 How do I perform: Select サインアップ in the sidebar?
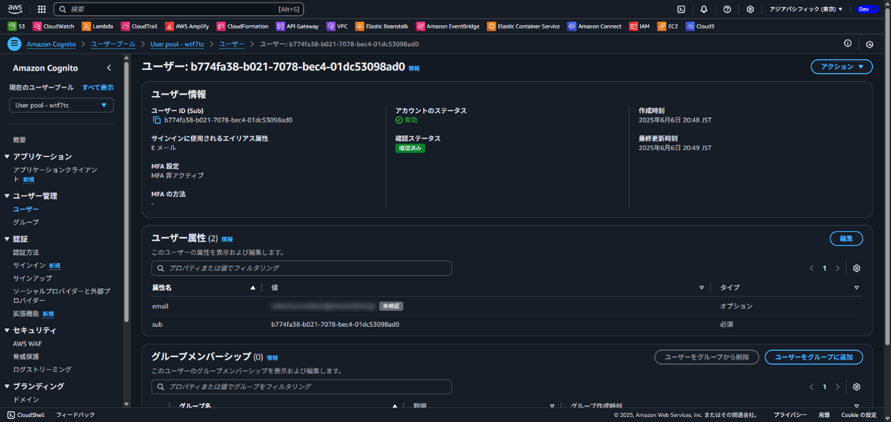tap(32, 278)
